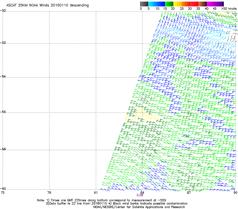Image resolution: width=238 pixels, height=209 pixels.
Task: Click the gray 0-5 knots legend swatch
Action: pyautogui.click(x=144, y=4)
